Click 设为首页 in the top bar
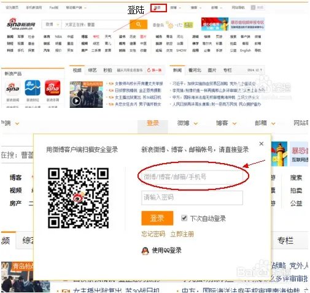Image resolution: width=310 pixels, height=293 pixels. point(12,7)
